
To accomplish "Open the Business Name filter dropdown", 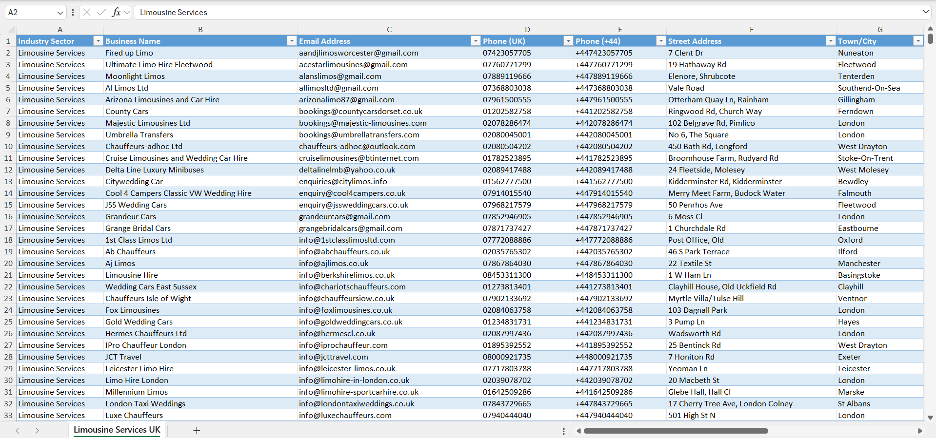I will (x=292, y=41).
